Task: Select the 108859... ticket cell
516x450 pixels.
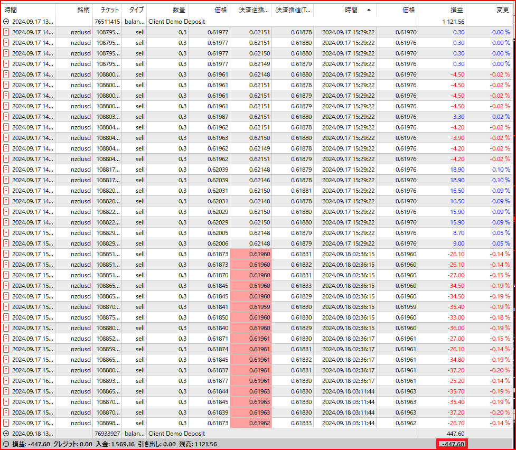Action: click(107, 349)
